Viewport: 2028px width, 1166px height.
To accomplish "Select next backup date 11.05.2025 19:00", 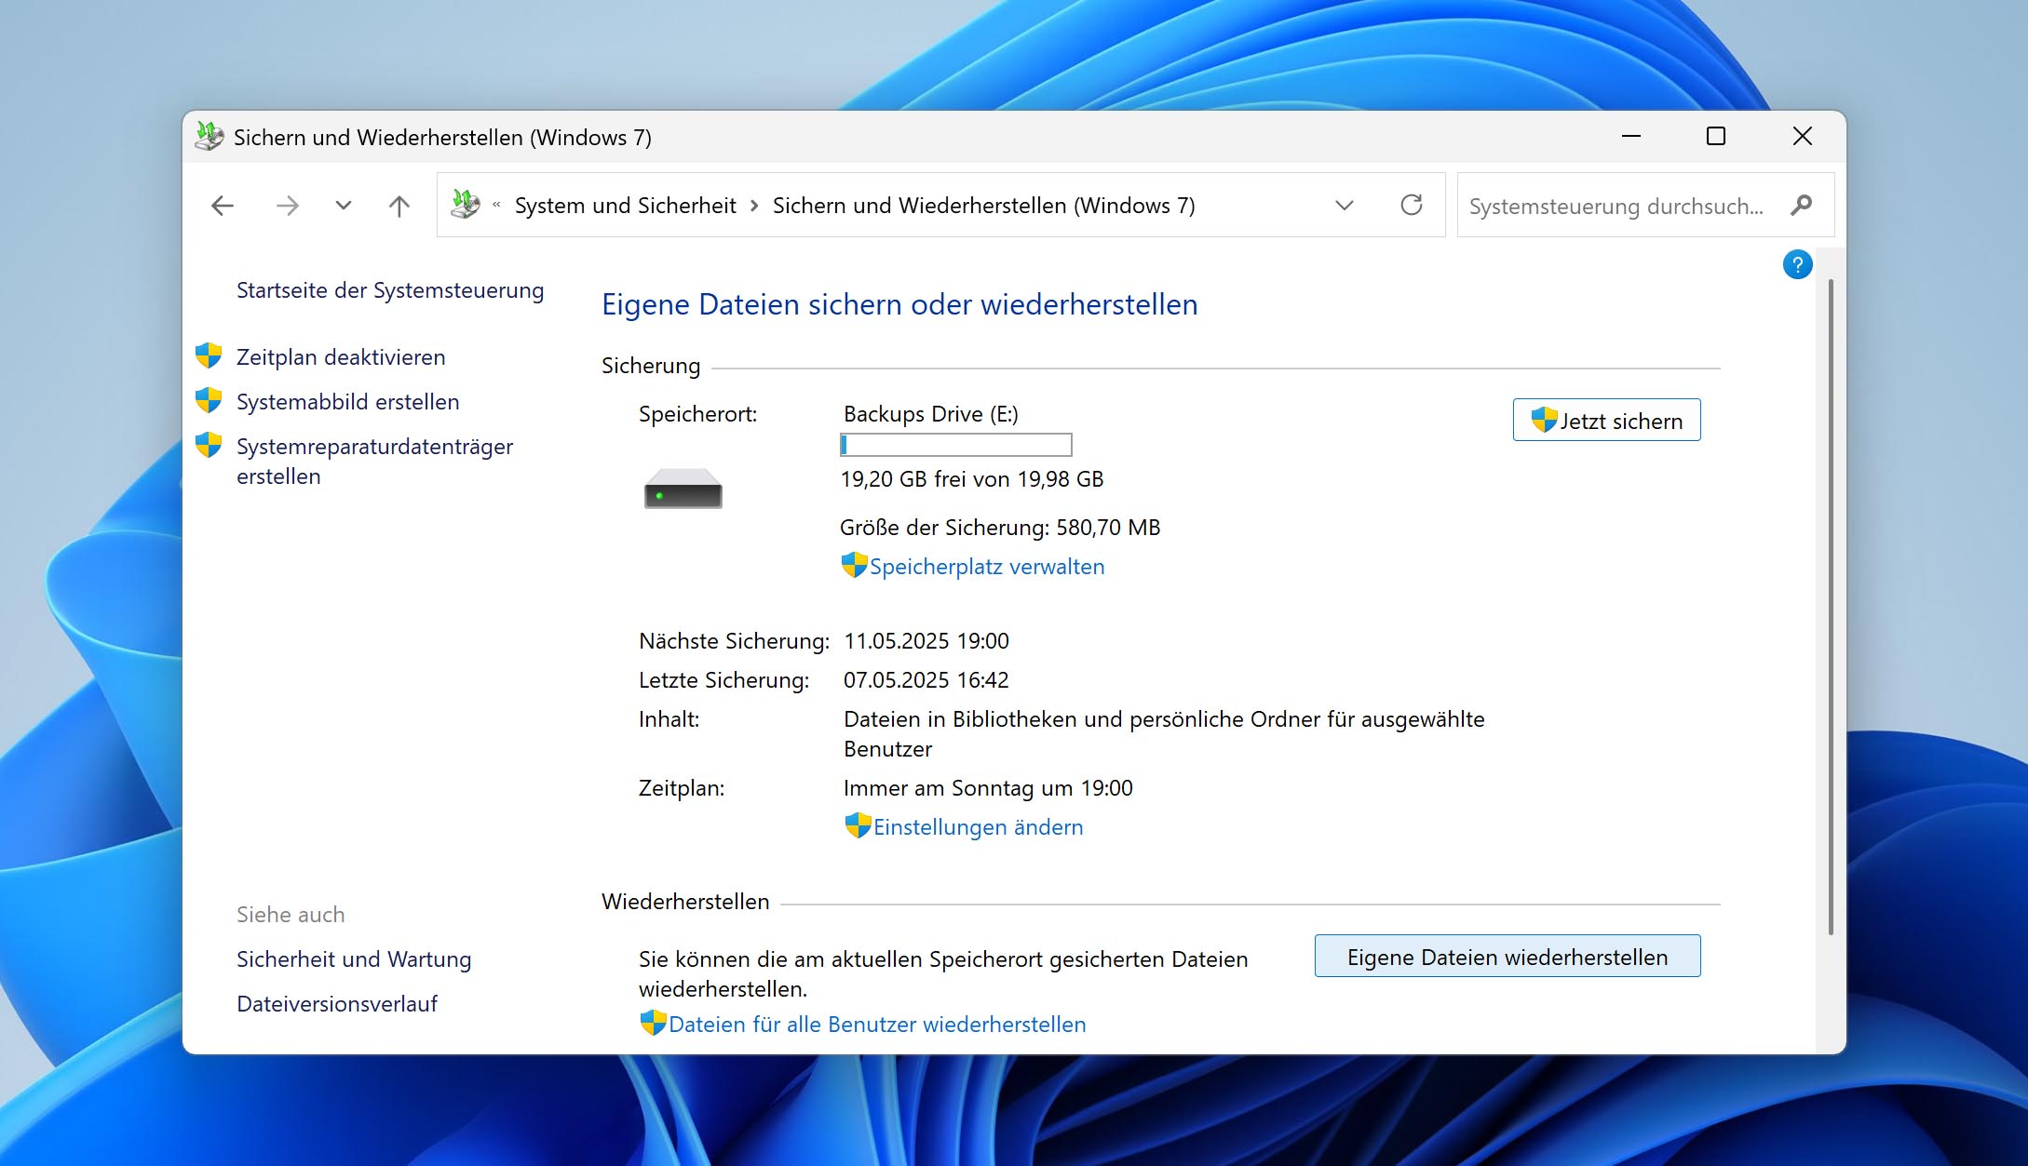I will (926, 641).
